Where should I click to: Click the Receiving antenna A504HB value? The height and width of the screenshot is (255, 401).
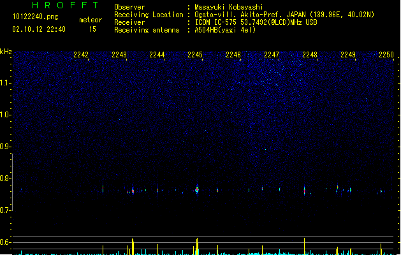225,30
